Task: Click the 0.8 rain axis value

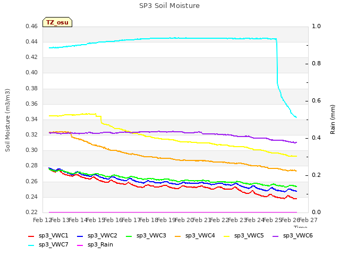Action: click(x=316, y=64)
